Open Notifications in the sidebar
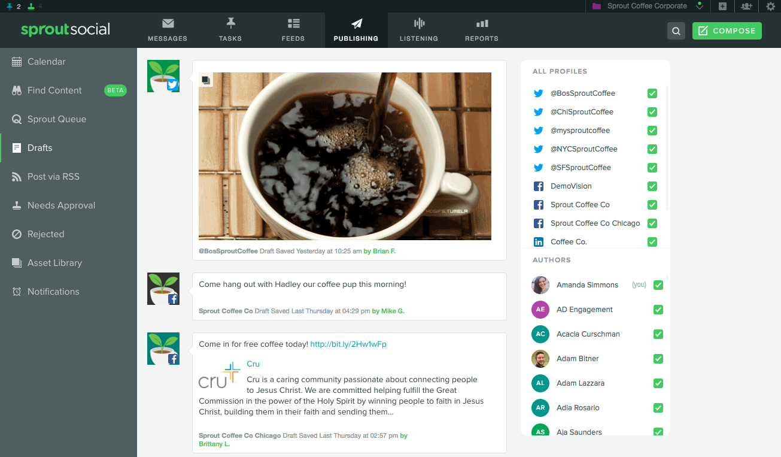Screen dimensions: 781x457 (x=68, y=292)
